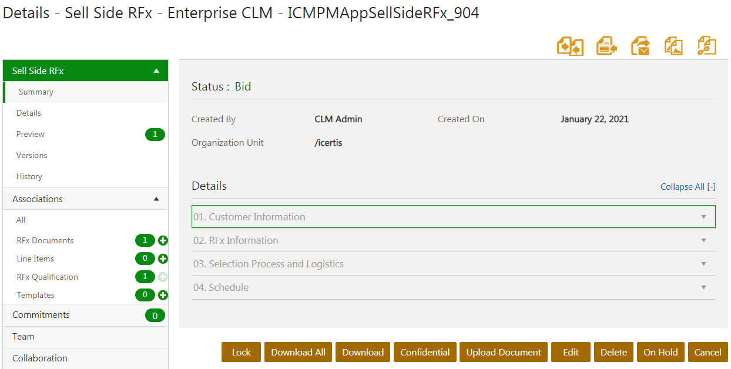Image resolution: width=731 pixels, height=369 pixels.
Task: Expand the 04. Schedule section
Action: [x=703, y=287]
